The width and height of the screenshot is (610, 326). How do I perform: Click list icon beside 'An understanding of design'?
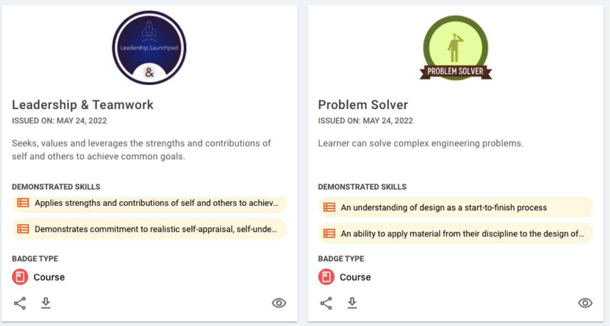tap(329, 207)
